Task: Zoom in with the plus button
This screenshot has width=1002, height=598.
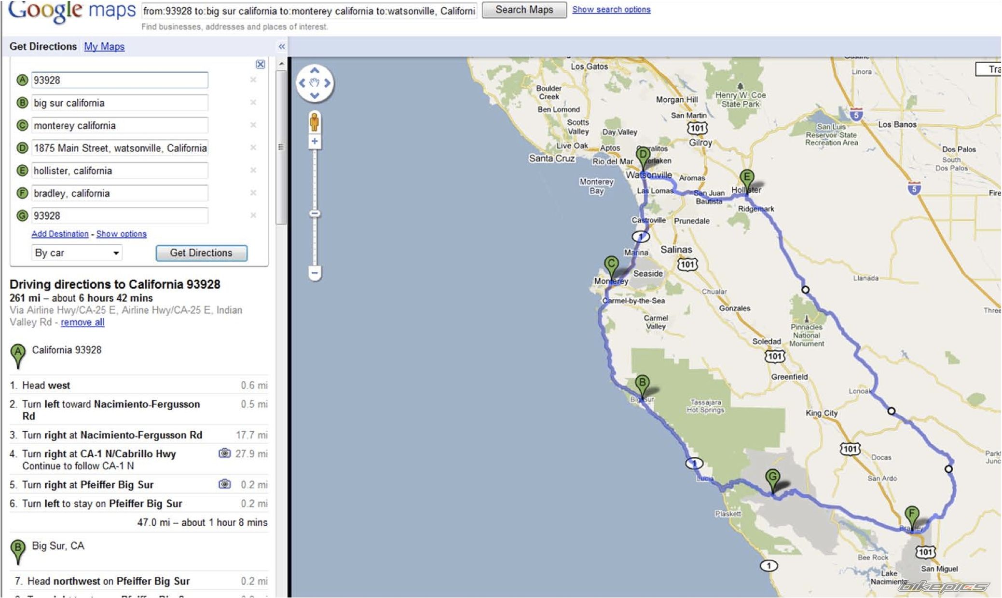Action: [315, 141]
